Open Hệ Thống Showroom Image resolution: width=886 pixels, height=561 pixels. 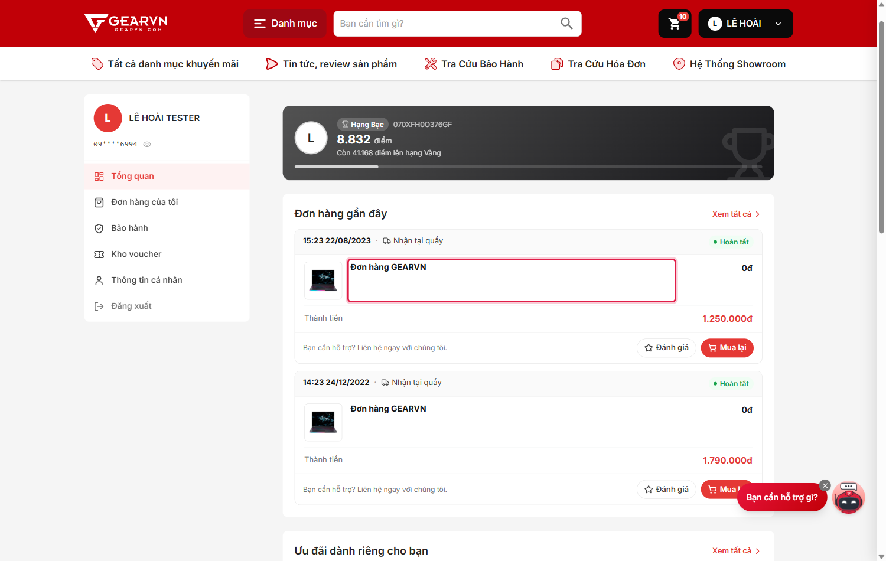(x=729, y=64)
